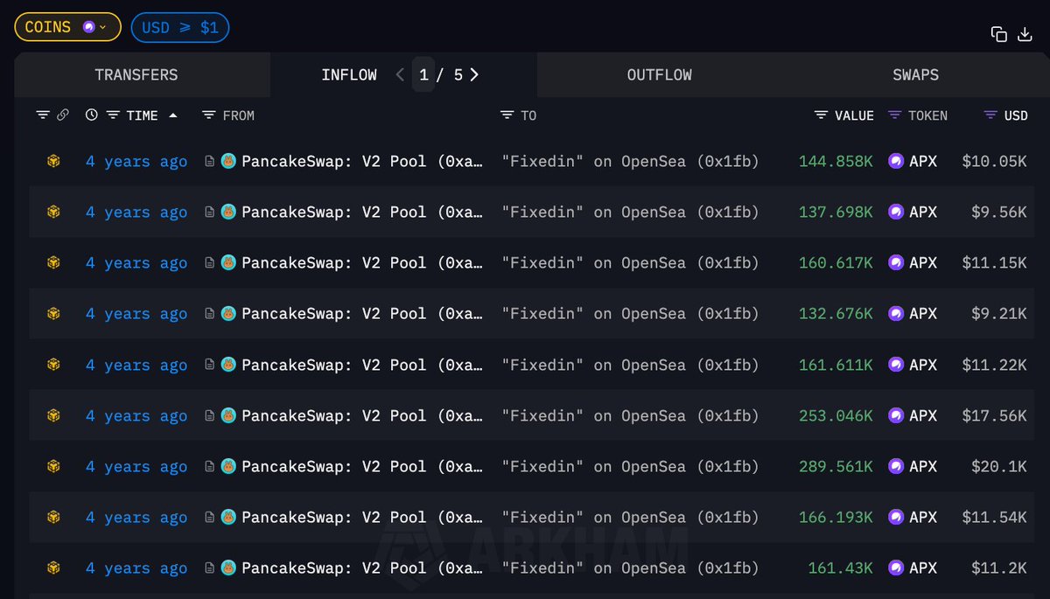The image size is (1050, 599).
Task: Open the USD ≥ $1 filter pill
Action: pos(180,27)
